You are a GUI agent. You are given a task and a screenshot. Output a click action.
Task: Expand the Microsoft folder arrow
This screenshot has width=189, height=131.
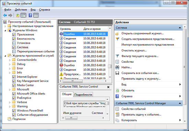[x=10, y=90]
